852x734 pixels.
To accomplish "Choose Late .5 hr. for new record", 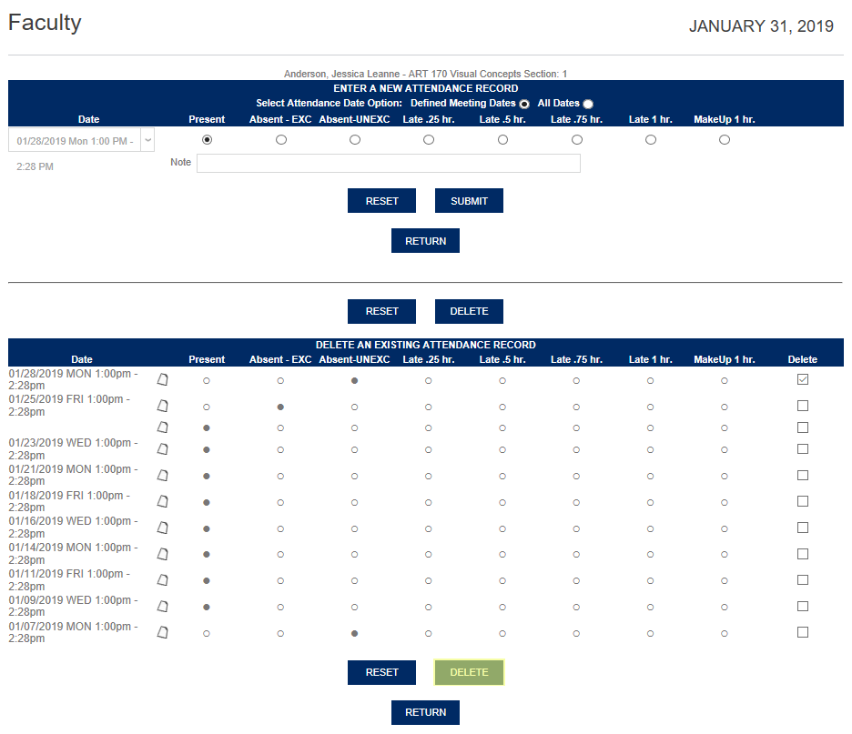I will point(502,139).
